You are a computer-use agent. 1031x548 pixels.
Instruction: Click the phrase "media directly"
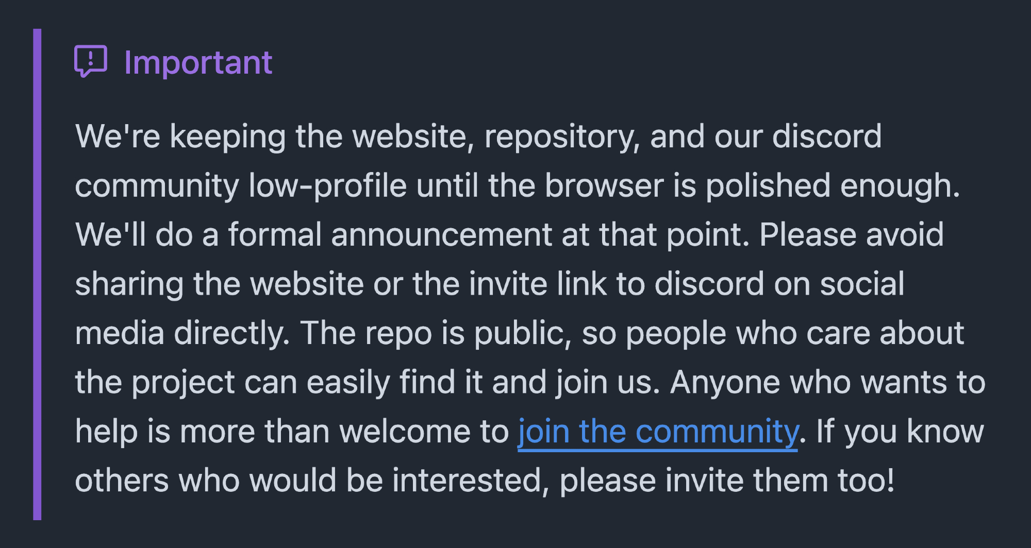pos(182,333)
